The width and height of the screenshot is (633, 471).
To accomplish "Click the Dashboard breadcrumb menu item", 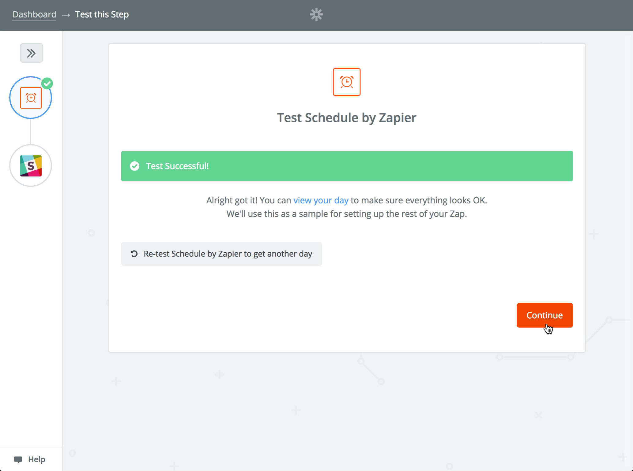I will coord(34,14).
